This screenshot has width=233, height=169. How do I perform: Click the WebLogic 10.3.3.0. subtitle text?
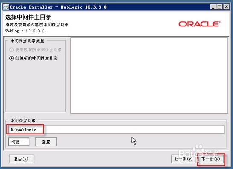26,31
